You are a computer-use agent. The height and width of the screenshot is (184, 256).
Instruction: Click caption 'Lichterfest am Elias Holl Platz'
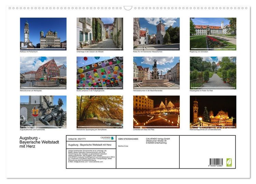coord(144,129)
